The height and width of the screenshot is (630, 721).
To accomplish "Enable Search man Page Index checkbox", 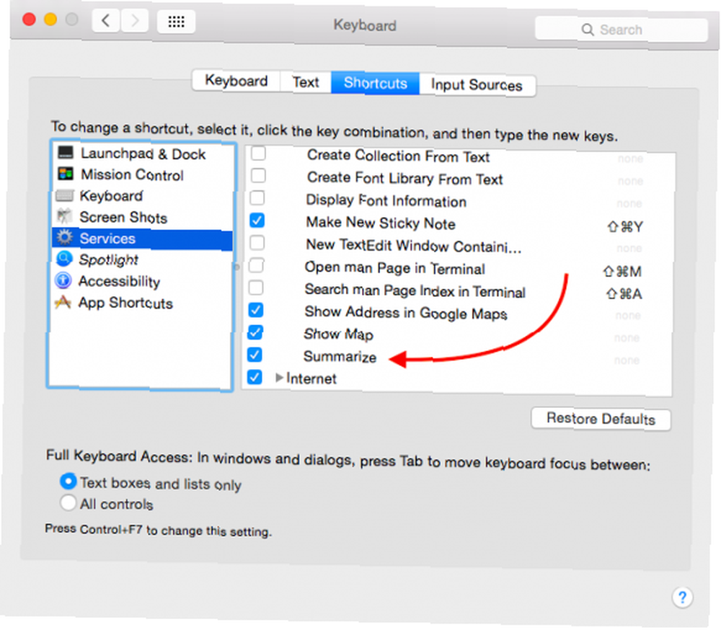I will point(256,288).
